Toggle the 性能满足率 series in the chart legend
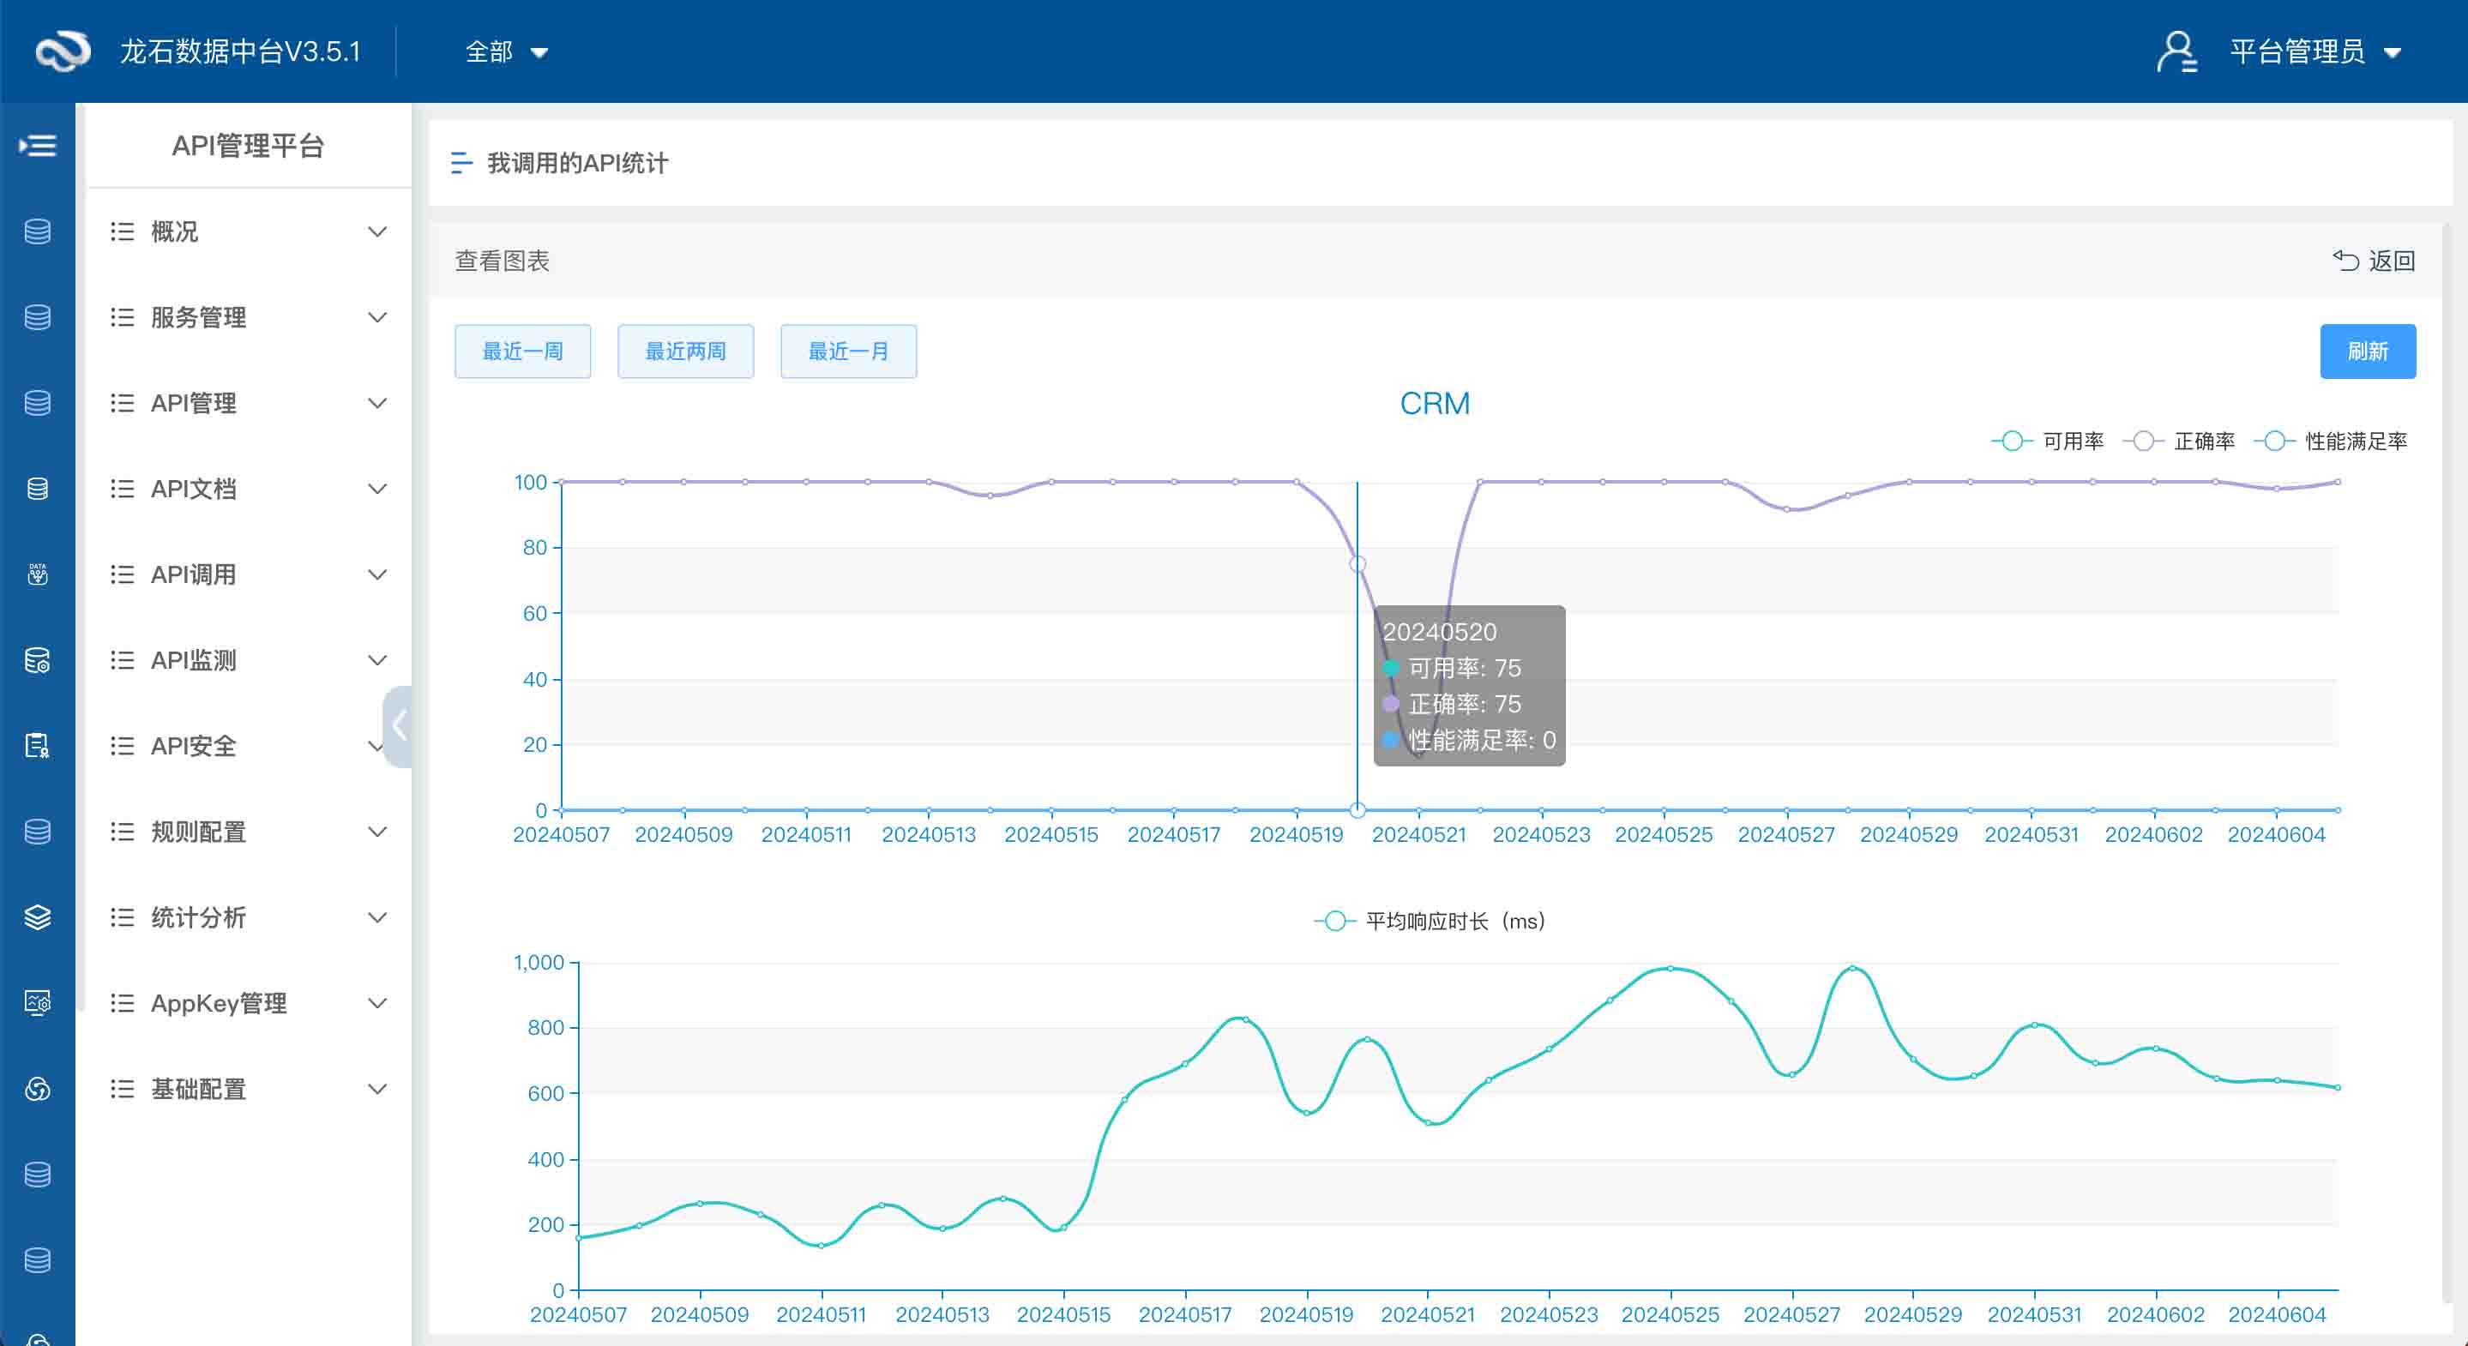Viewport: 2468px width, 1346px height. tap(2330, 441)
